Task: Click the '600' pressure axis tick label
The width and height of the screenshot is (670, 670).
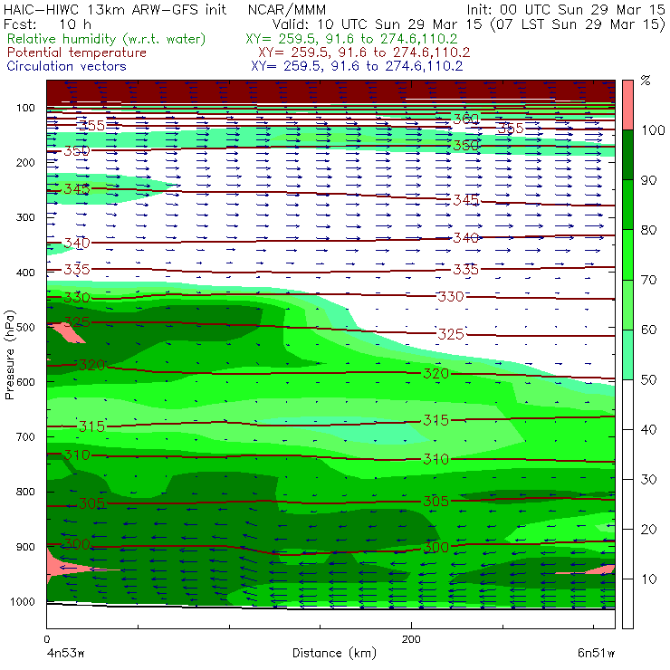Action: pos(25,381)
